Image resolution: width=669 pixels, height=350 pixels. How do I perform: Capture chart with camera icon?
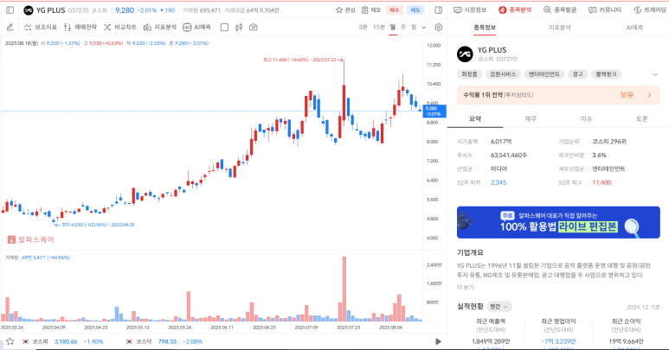[254, 28]
